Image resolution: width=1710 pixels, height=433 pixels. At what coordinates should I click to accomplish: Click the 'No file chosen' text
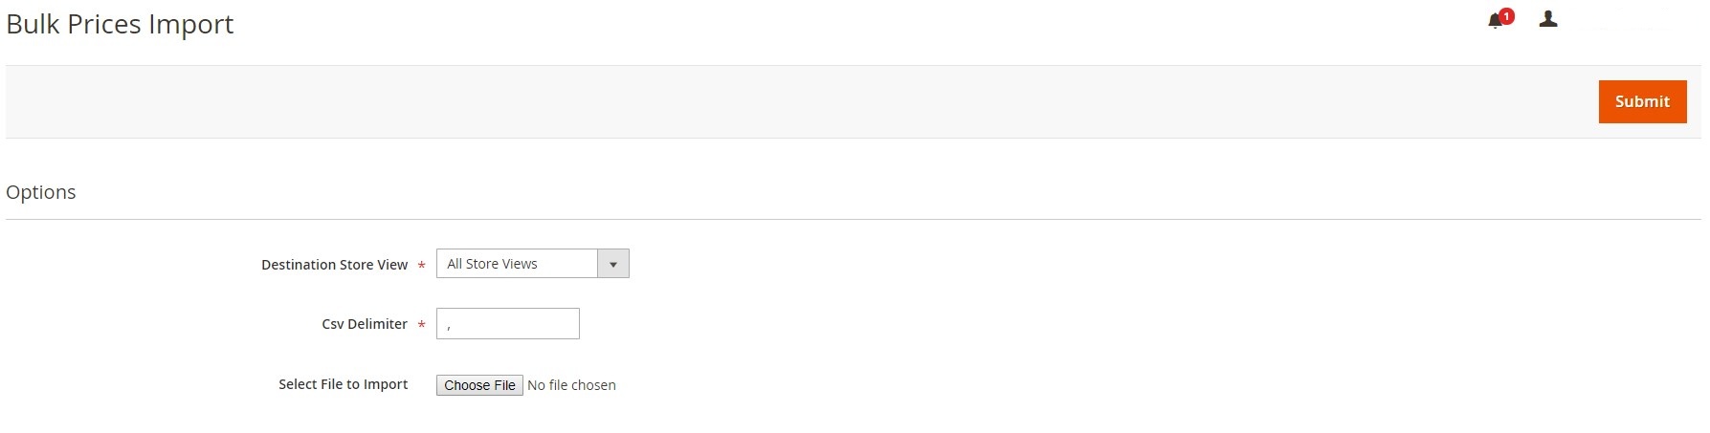click(571, 385)
